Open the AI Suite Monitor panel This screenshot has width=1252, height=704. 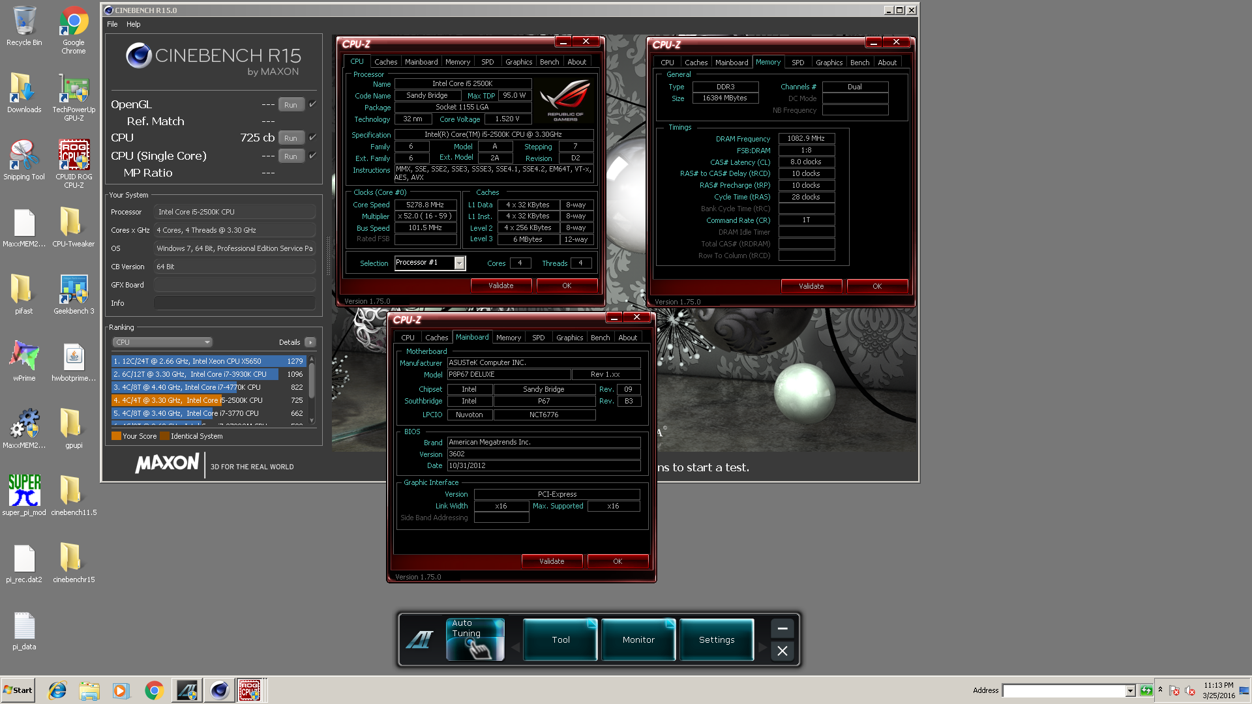tap(638, 639)
